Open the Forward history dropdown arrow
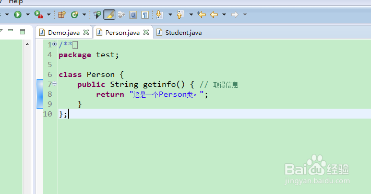Screen dimensions: 371x194 click(245, 15)
